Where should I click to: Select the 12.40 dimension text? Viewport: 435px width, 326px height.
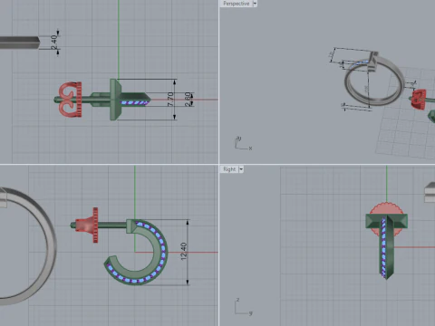click(183, 252)
